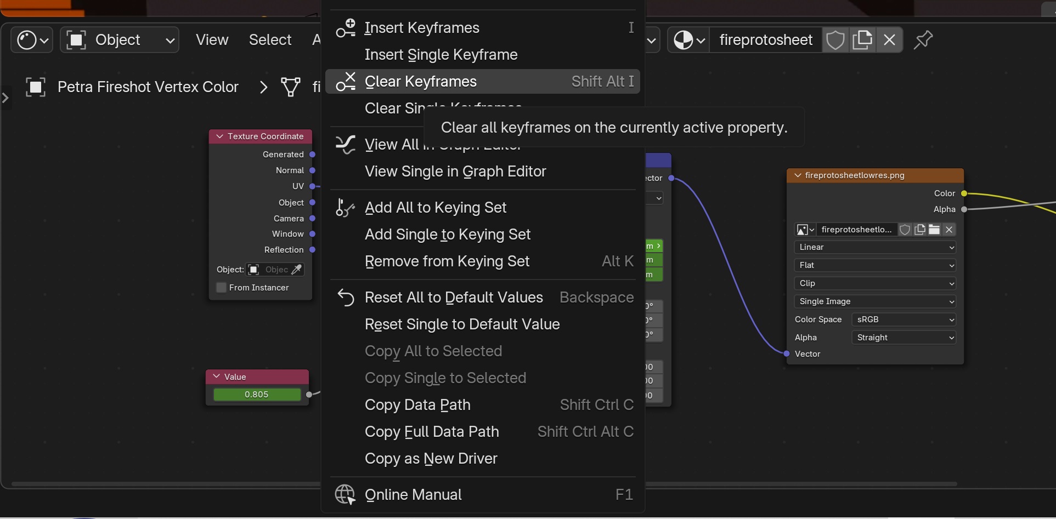
Task: Click the mesh triangle icon in breadcrumb
Action: click(x=290, y=87)
